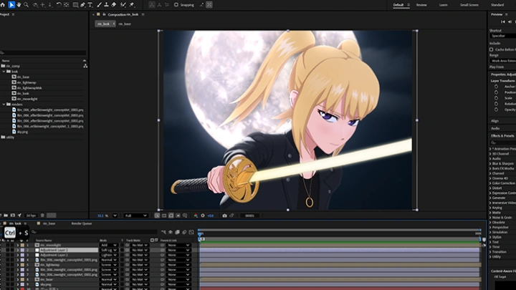
Task: Toggle the Rotation stopwatch in Layer Transform
Action: point(496,104)
